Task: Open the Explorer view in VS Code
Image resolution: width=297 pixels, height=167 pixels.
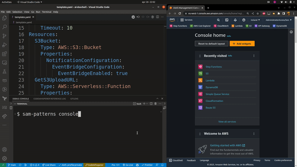Action: click(4, 18)
